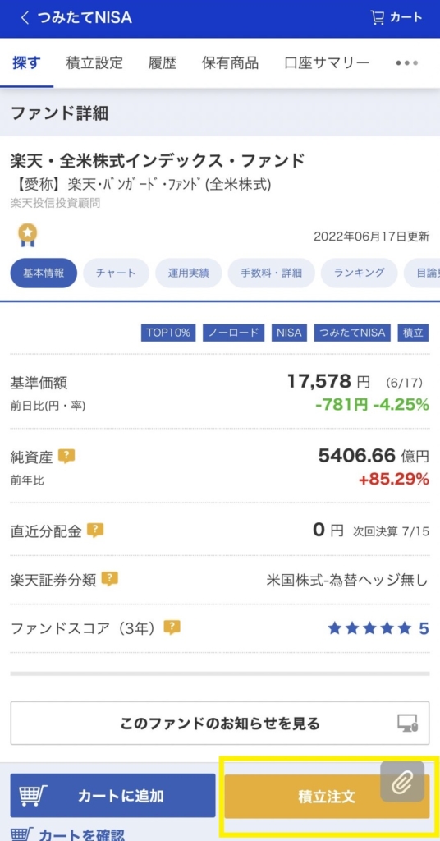440x841 pixels.
Task: Show help for 純資産 question icon
Action: click(66, 457)
